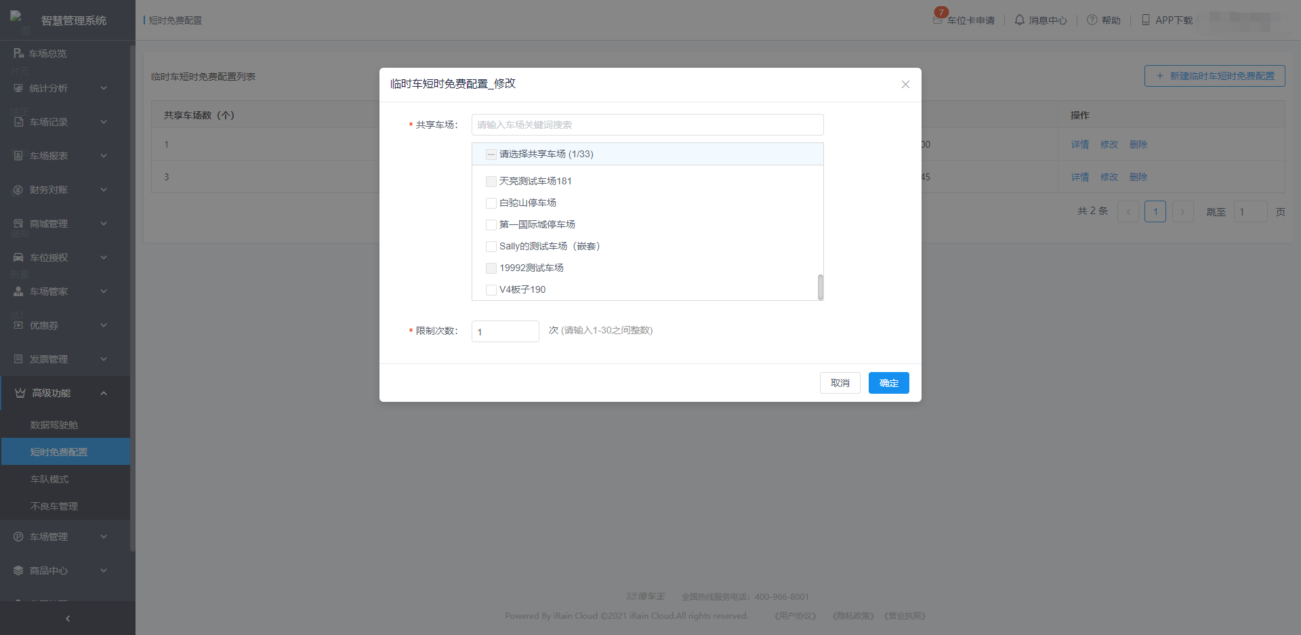Click the 确定 button in the dialog
The image size is (1301, 635).
click(x=889, y=383)
